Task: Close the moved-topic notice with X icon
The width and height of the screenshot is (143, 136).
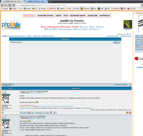Action: pyautogui.click(x=130, y=85)
